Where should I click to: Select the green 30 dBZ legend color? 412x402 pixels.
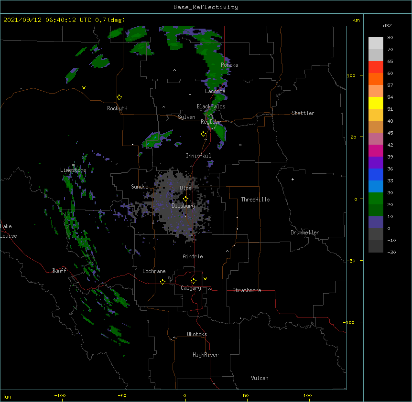376,199
